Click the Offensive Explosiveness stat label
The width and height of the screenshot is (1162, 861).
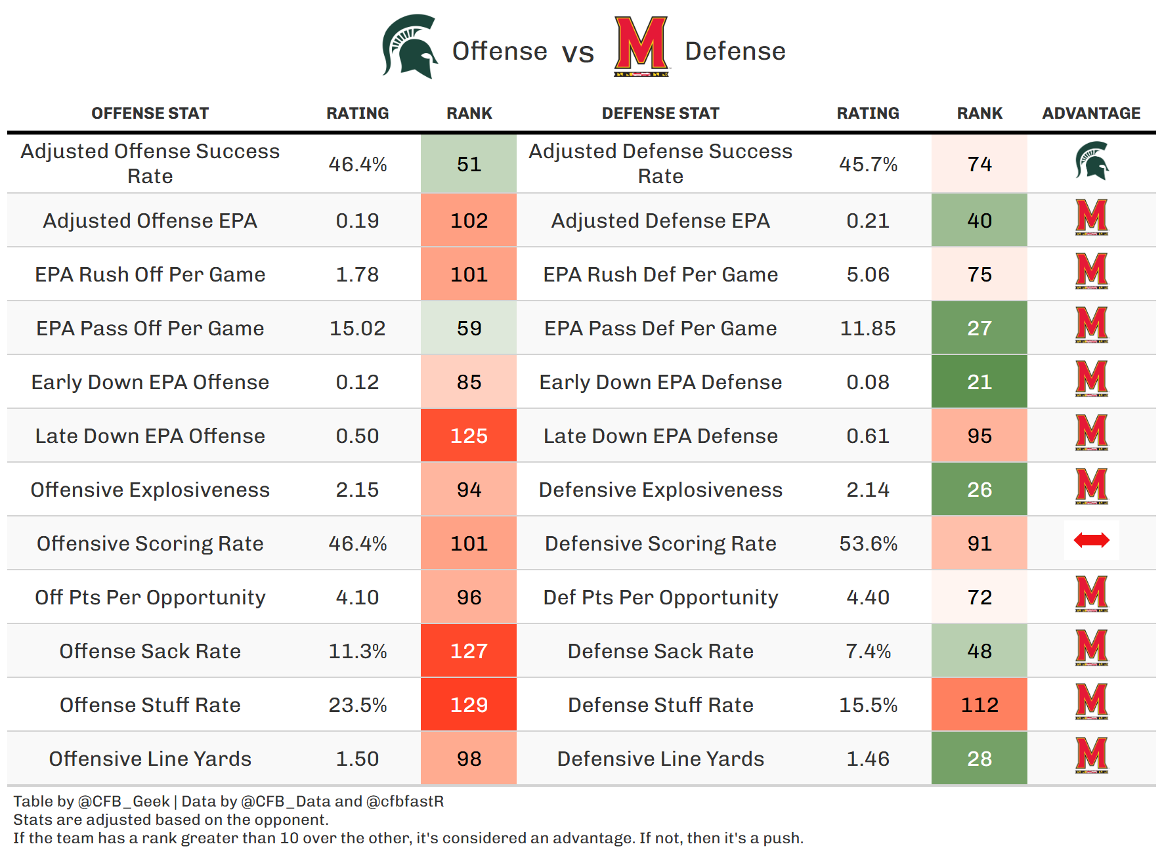150,490
